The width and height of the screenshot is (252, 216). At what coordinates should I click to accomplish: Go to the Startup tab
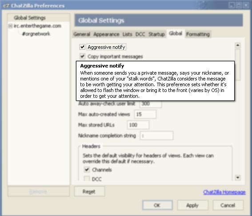[156, 34]
